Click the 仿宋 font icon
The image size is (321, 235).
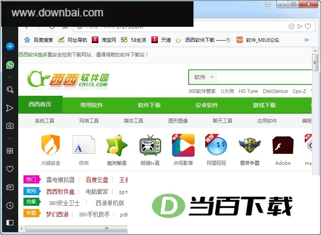click(x=84, y=145)
